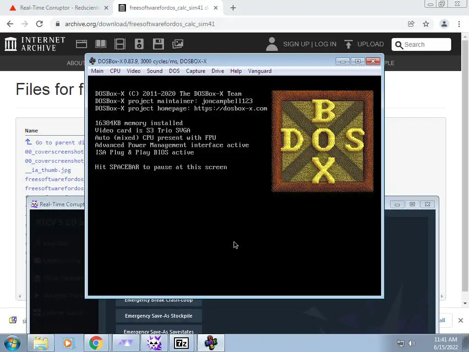Viewport: 469px width, 352px height.
Task: Open the Video menu in DOSBox-X
Action: (133, 71)
